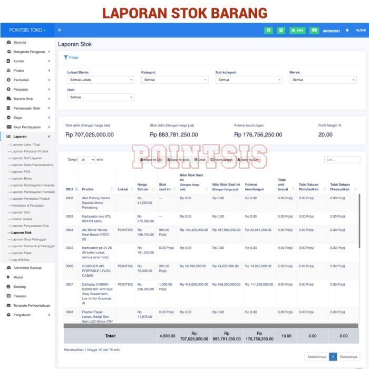Click the Biaya minus-circle icon

point(8,118)
